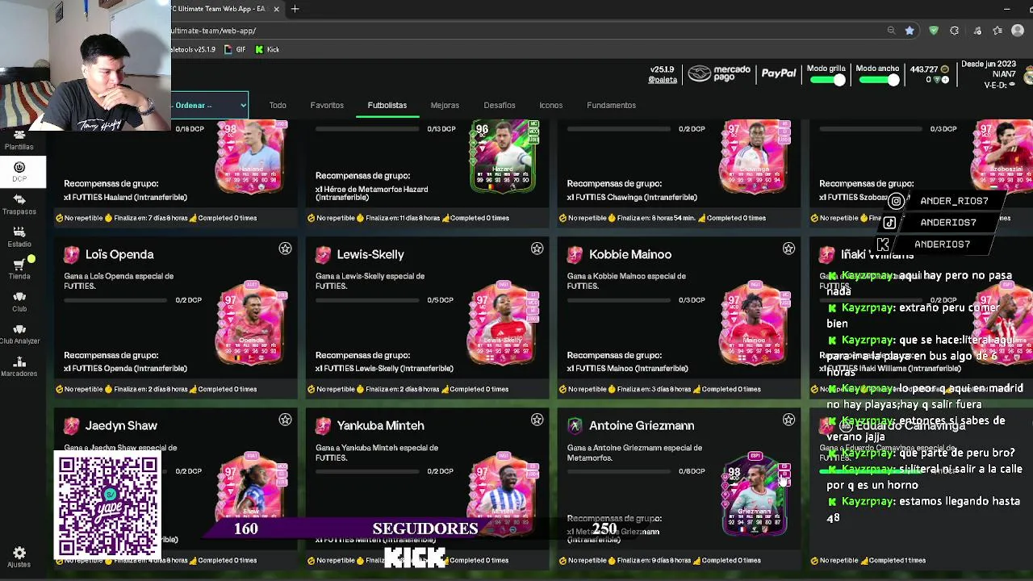Open the browser extensions puzzle icon
This screenshot has width=1033, height=581.
(955, 31)
